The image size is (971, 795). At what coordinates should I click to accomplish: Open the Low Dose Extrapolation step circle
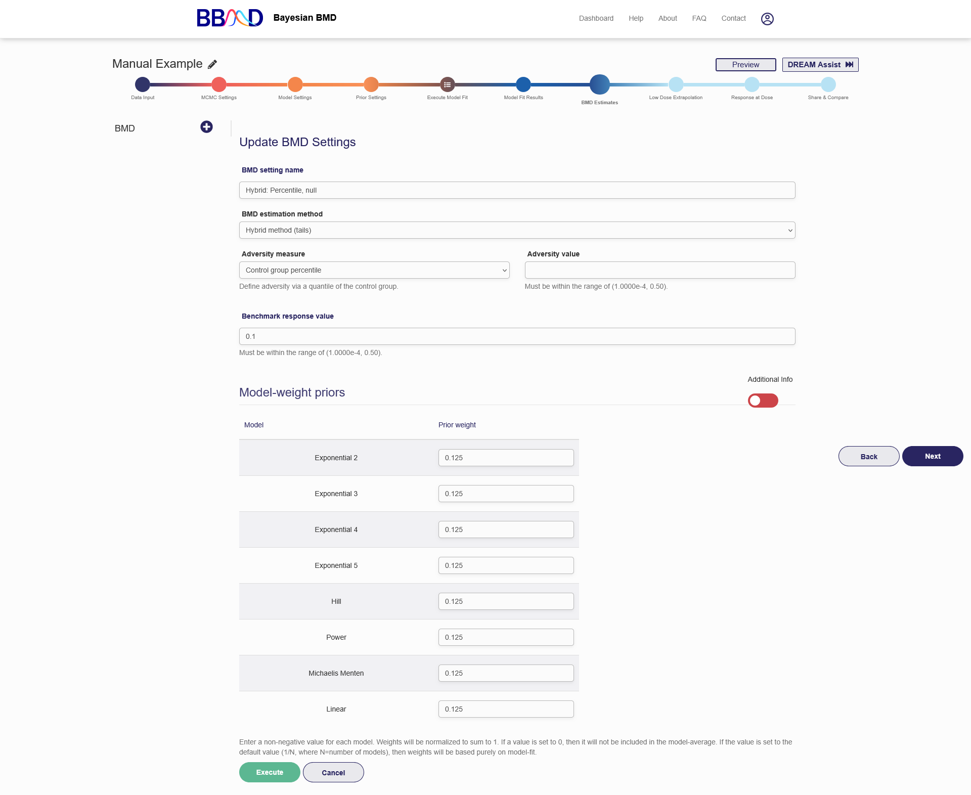pyautogui.click(x=676, y=84)
